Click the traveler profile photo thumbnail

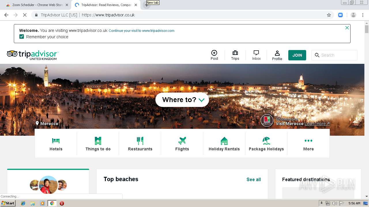point(48,185)
